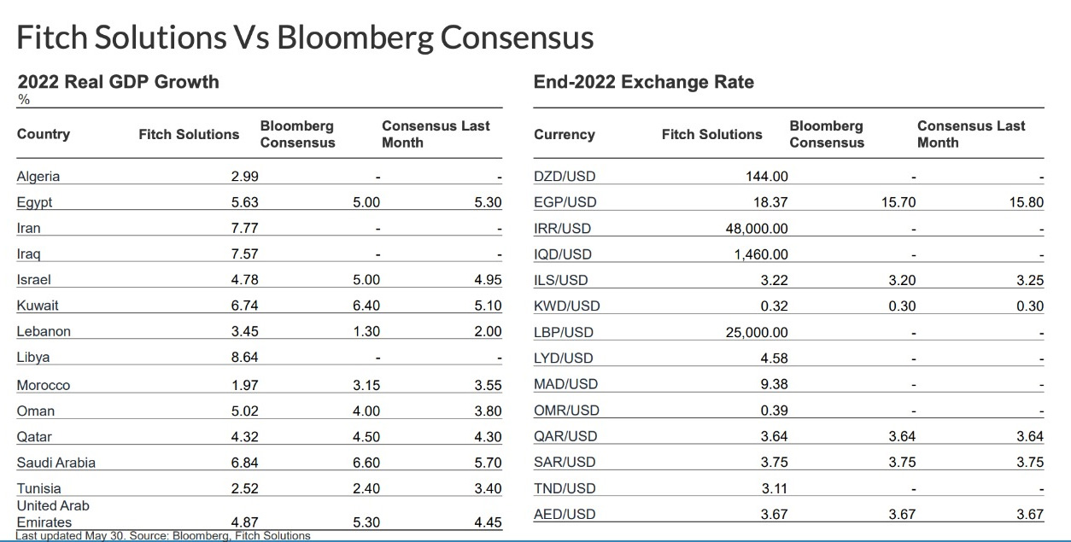This screenshot has width=1071, height=542.
Task: Click the United Arab Emirates row label
Action: point(52,514)
